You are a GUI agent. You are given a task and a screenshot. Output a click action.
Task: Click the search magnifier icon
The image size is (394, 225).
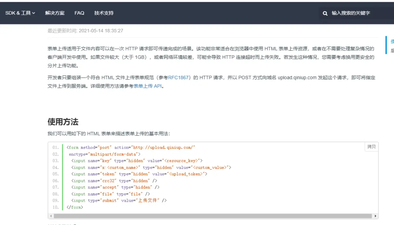point(325,13)
